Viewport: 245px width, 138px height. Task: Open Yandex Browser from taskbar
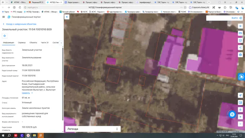[x=28, y=135]
